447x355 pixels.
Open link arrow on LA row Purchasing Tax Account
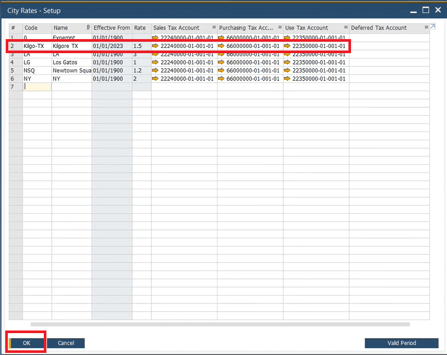click(x=221, y=54)
